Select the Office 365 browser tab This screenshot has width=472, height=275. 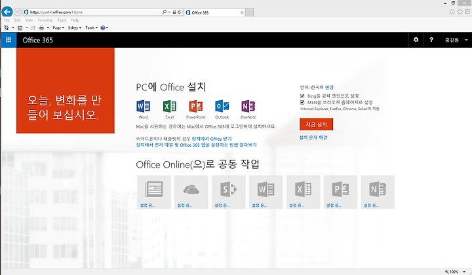(x=214, y=12)
